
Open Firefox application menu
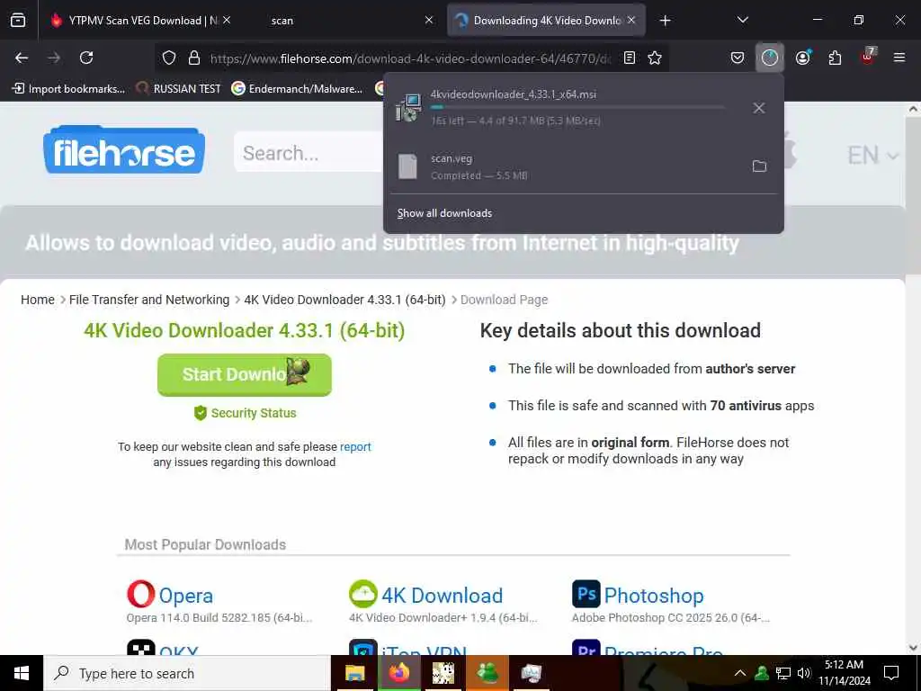click(x=899, y=58)
